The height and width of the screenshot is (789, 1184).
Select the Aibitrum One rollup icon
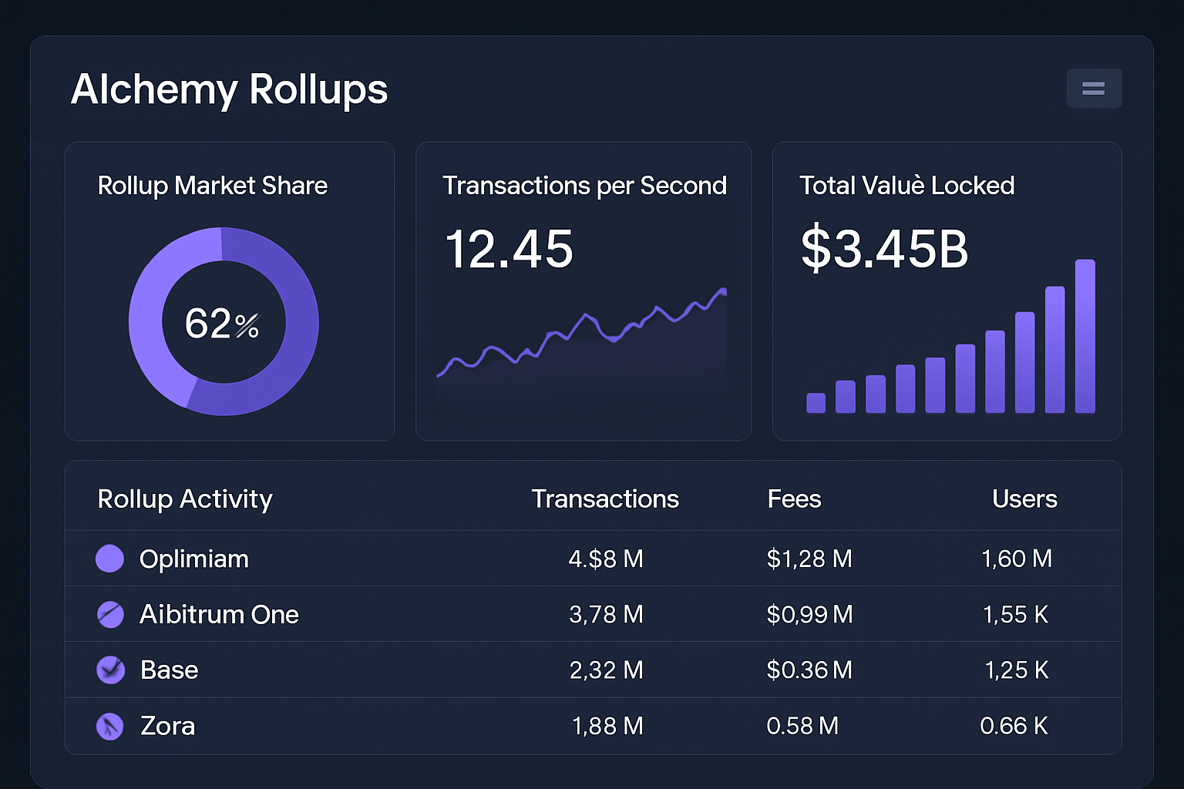(x=110, y=614)
